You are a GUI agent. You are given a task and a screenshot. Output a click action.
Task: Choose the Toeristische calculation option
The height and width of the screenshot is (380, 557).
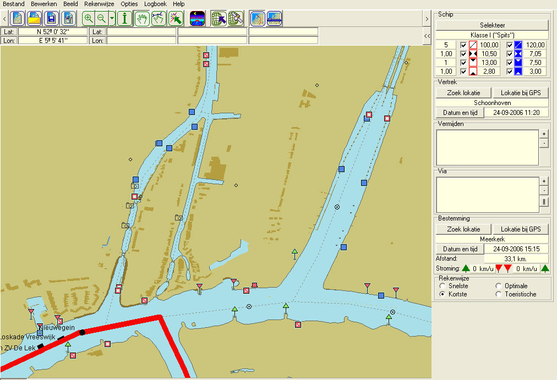[499, 294]
